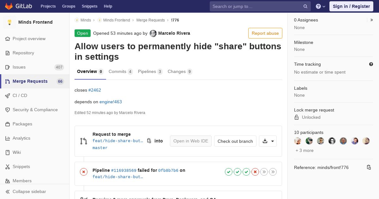Click the Wiki book icon
This screenshot has width=379, height=199.
8,153
